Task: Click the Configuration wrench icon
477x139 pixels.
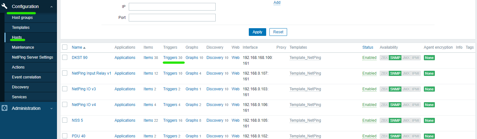Action: coord(5,6)
